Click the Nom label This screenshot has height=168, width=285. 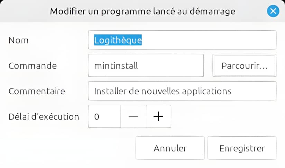(x=18, y=40)
